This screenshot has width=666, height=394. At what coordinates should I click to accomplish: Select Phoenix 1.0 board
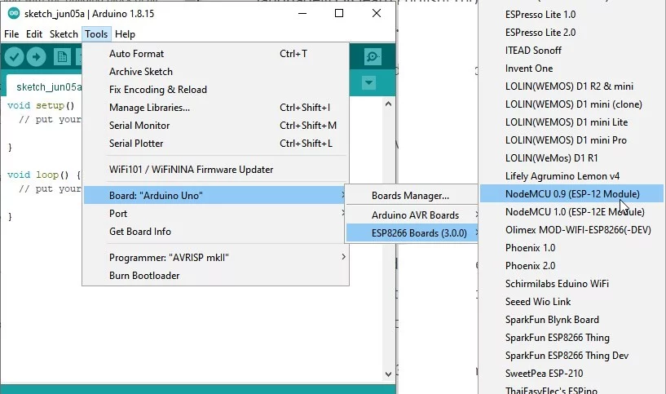click(x=571, y=247)
